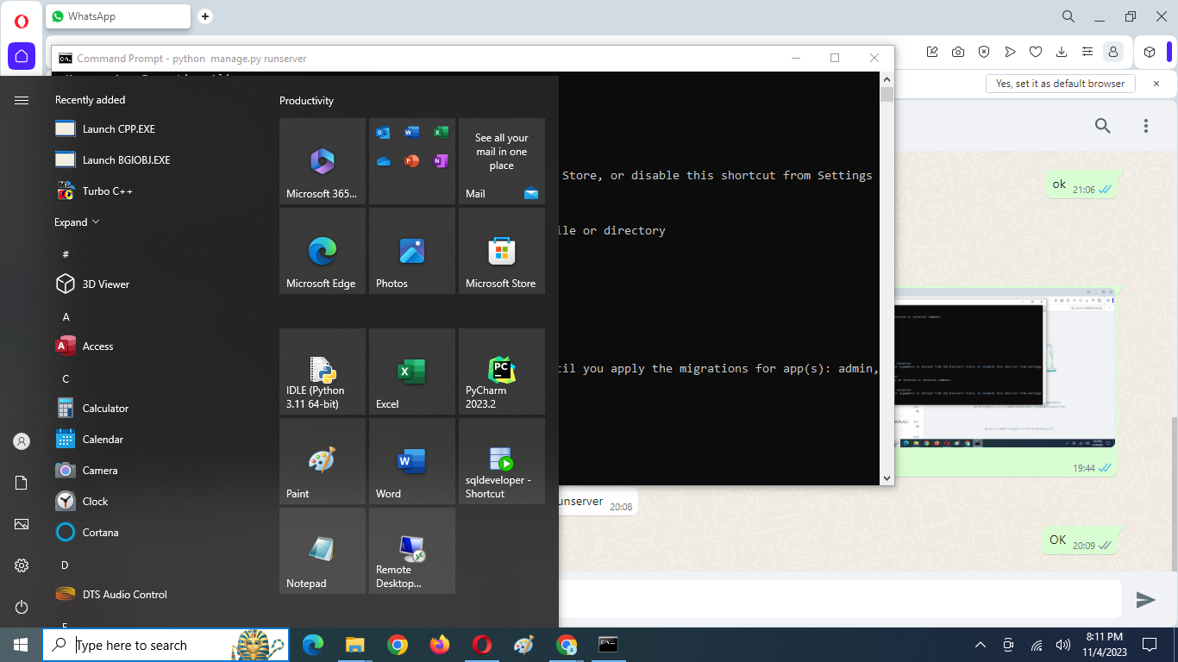Launch the Paint tile

click(x=323, y=461)
